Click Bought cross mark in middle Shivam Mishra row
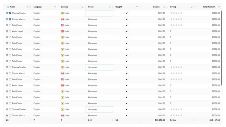Viewport: 226px width, 127px height. point(127,73)
